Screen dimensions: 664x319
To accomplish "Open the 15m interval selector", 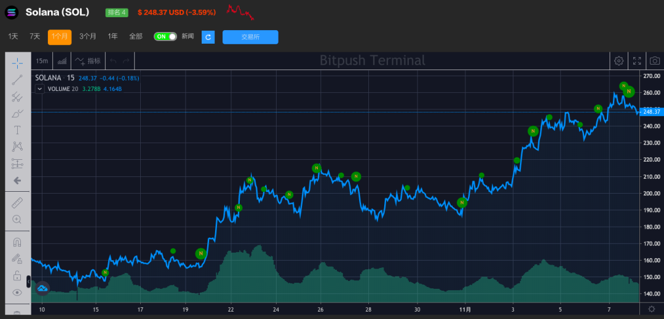I will (42, 61).
